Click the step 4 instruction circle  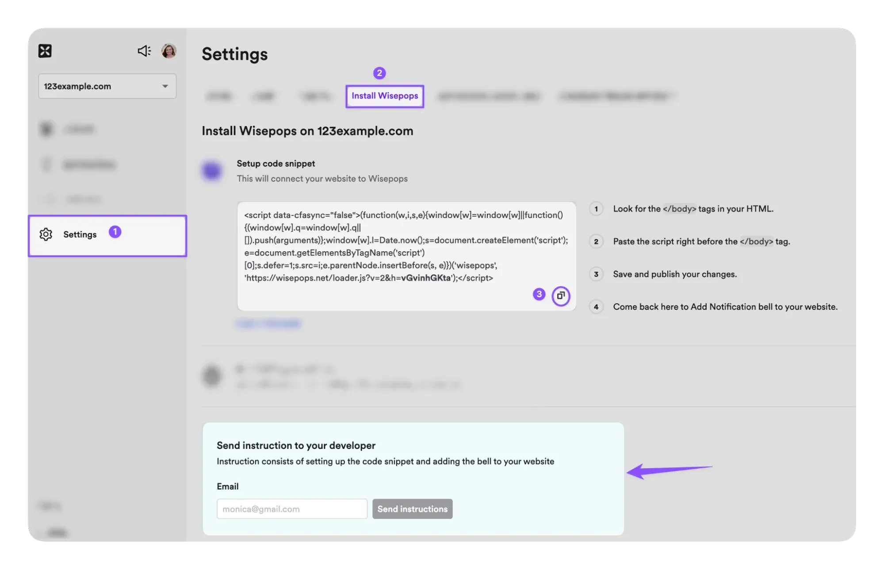[596, 307]
